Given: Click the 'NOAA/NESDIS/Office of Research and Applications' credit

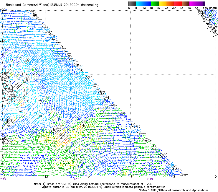Looking at the screenshot, I should (x=174, y=190).
